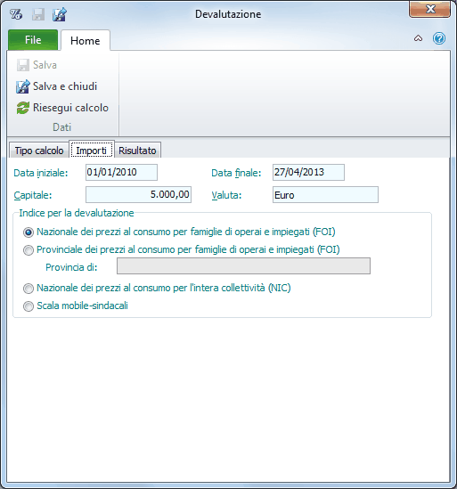457x489 pixels.
Task: Collapse the ribbon with the chevron icon
Action: click(418, 38)
